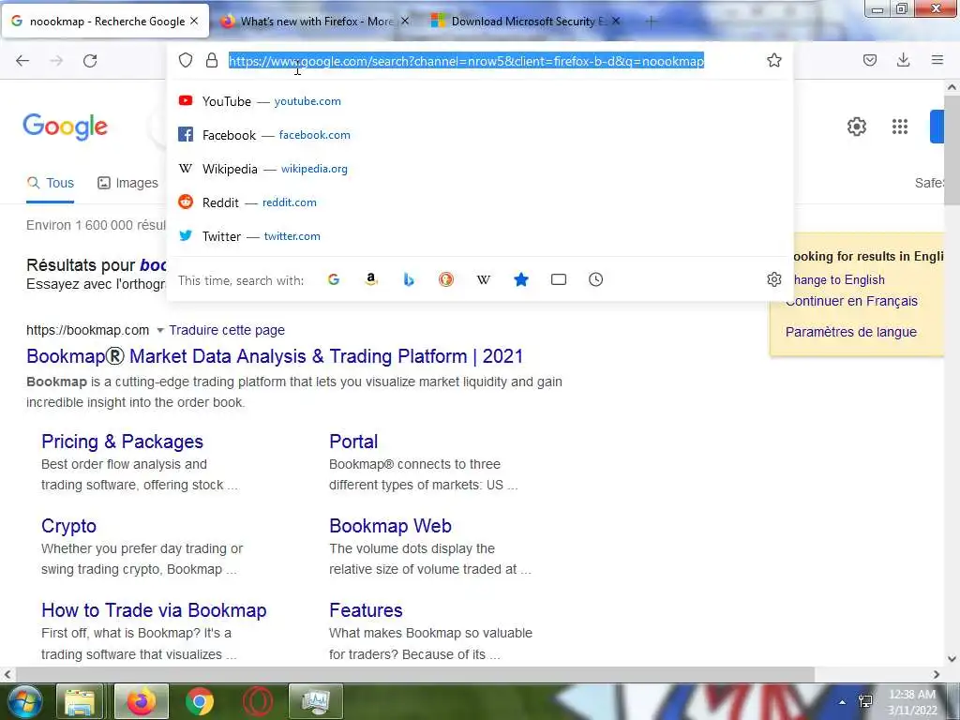This screenshot has width=960, height=720.
Task: Open the Firefox hamburger application menu
Action: click(937, 60)
